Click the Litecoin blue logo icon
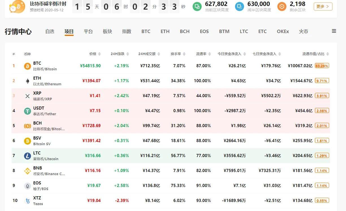This screenshot has height=211, width=346. click(x=27, y=156)
